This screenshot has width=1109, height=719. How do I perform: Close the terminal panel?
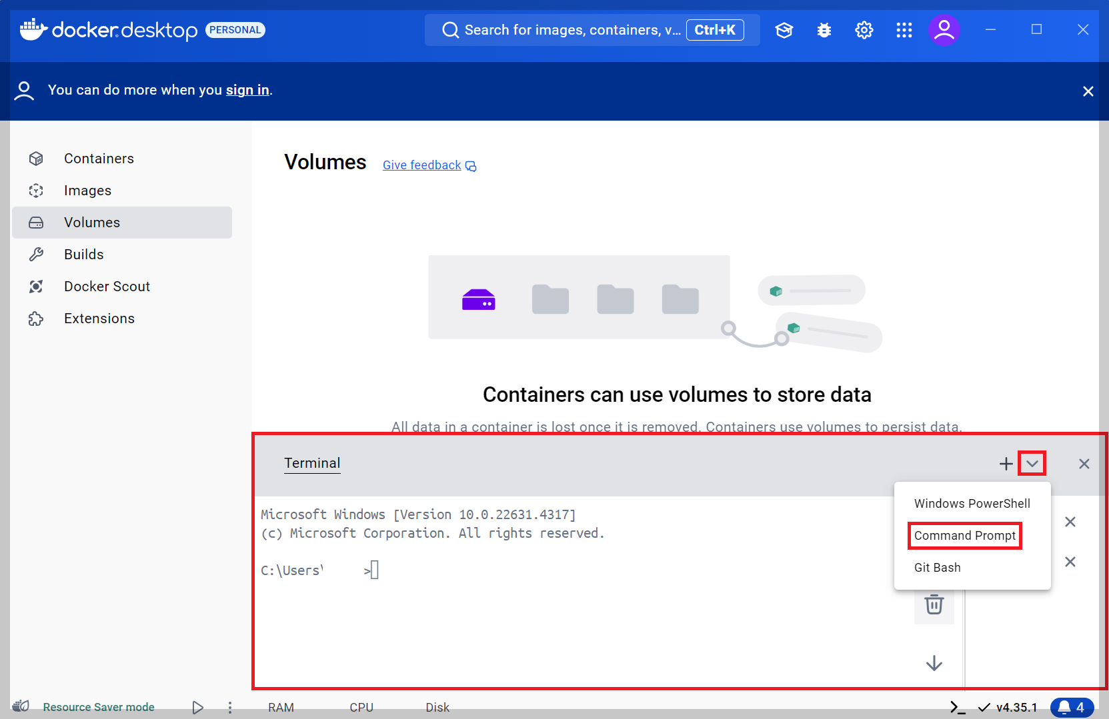pyautogui.click(x=1084, y=464)
